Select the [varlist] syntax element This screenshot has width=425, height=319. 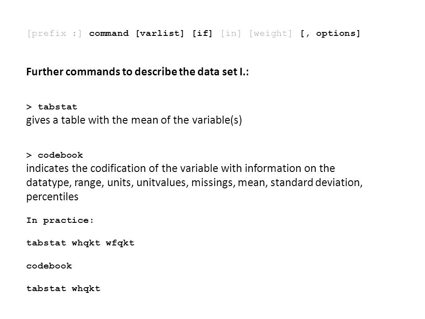pyautogui.click(x=160, y=33)
